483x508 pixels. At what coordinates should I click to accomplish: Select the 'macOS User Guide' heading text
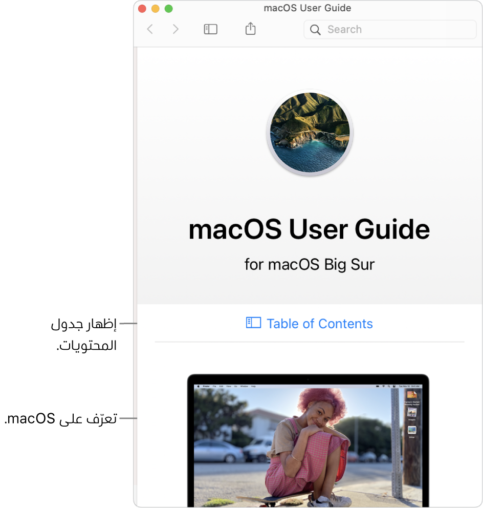click(x=309, y=229)
